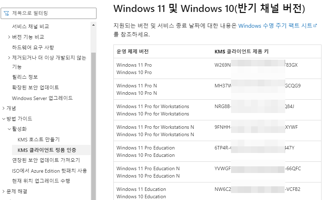Select the '방법 가이드' section label

[x=19, y=119]
